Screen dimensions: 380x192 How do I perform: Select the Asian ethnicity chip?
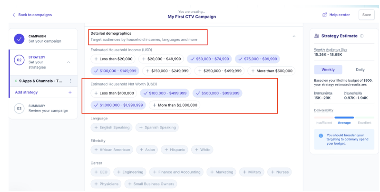coord(147,150)
